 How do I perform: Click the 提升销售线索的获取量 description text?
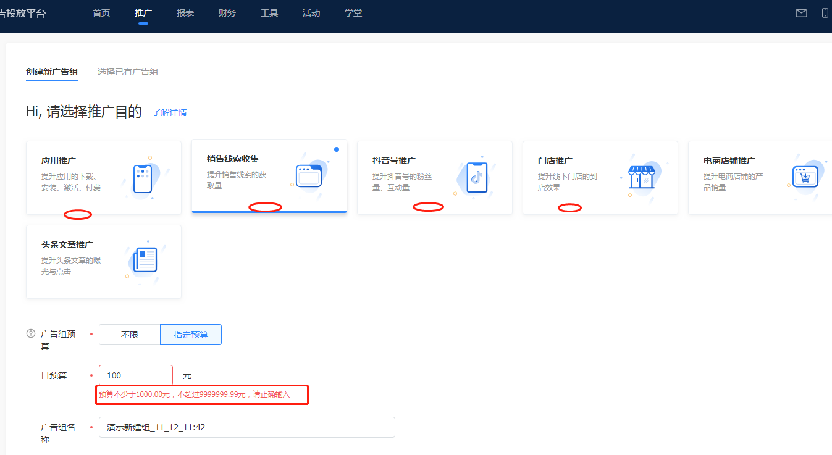pyautogui.click(x=237, y=180)
